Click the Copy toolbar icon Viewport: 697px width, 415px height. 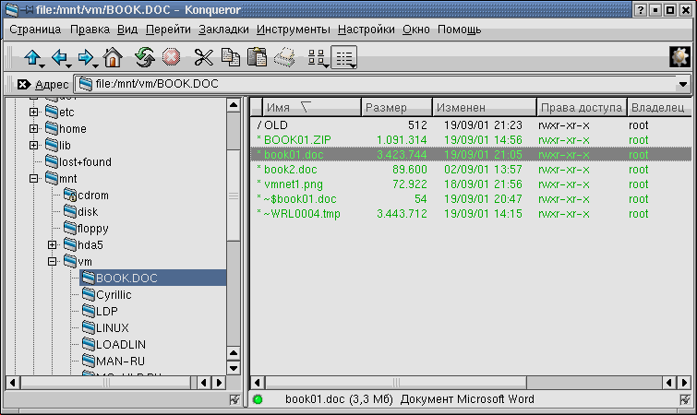[230, 58]
